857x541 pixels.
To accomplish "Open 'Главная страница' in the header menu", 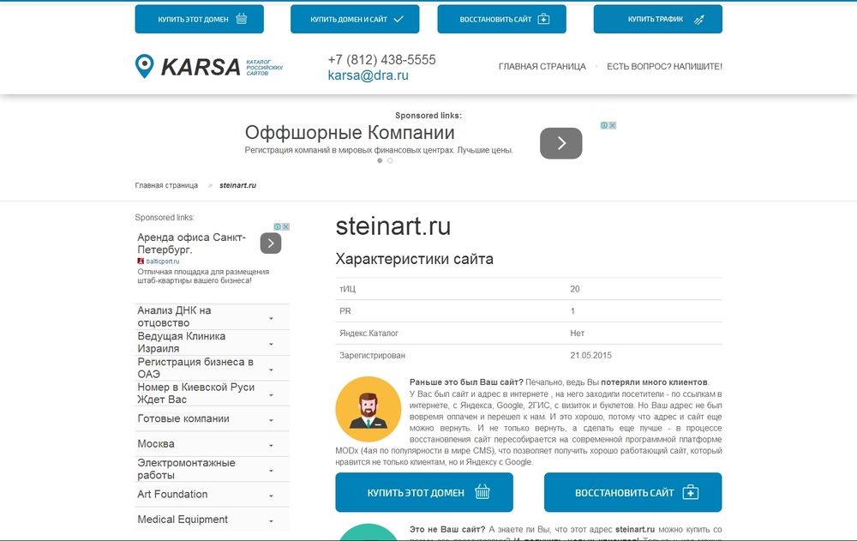I will pyautogui.click(x=542, y=67).
